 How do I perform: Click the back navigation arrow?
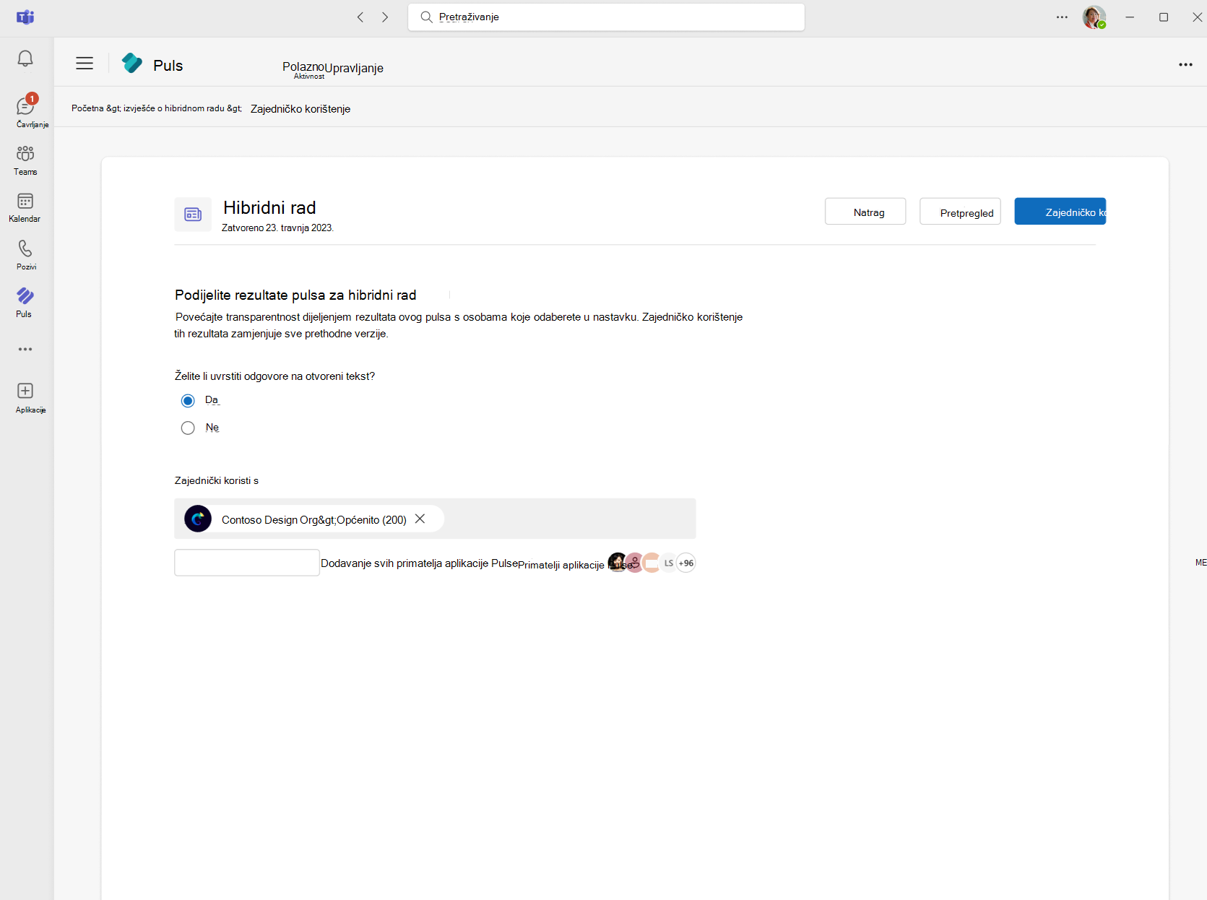360,17
